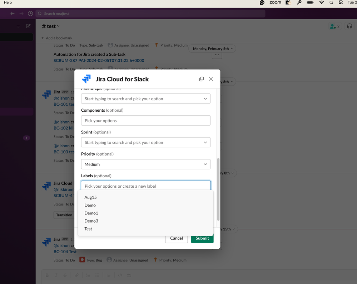The width and height of the screenshot is (357, 284).
Task: Cancel the Jira Cloud dialog
Action: pos(177,238)
